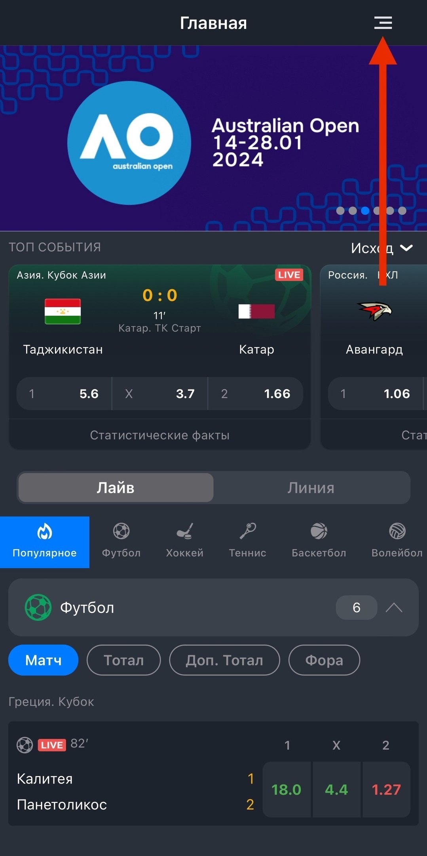
Task: Tap the Авангард team eagle logo
Action: 374,311
